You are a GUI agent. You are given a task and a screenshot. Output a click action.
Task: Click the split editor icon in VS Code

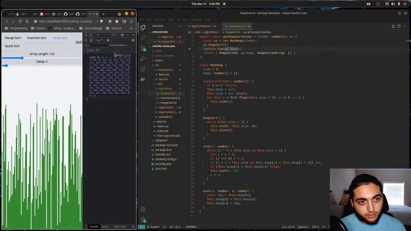pyautogui.click(x=399, y=26)
